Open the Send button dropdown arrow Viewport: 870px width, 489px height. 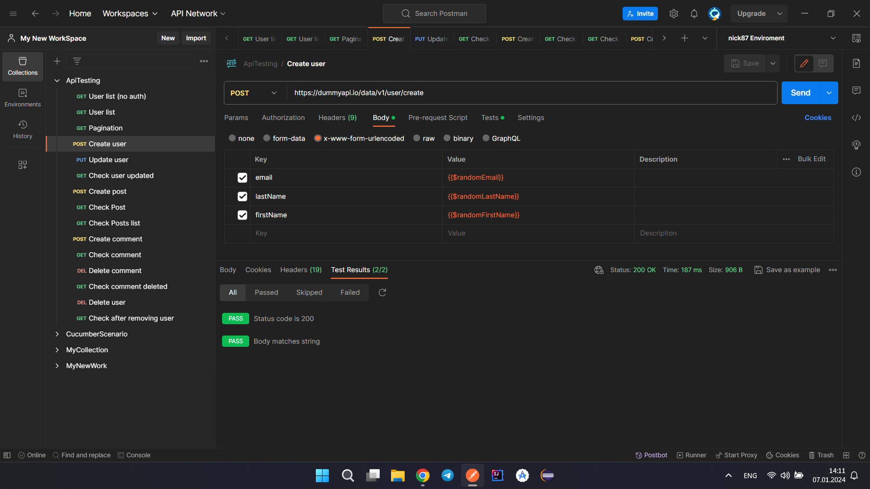coord(829,93)
